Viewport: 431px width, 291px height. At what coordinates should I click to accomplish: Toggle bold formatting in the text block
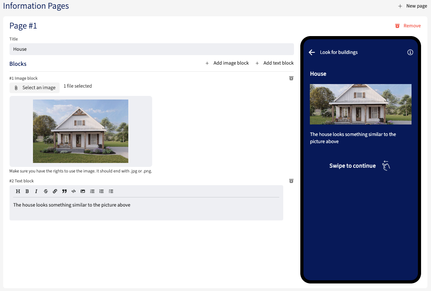pyautogui.click(x=27, y=191)
